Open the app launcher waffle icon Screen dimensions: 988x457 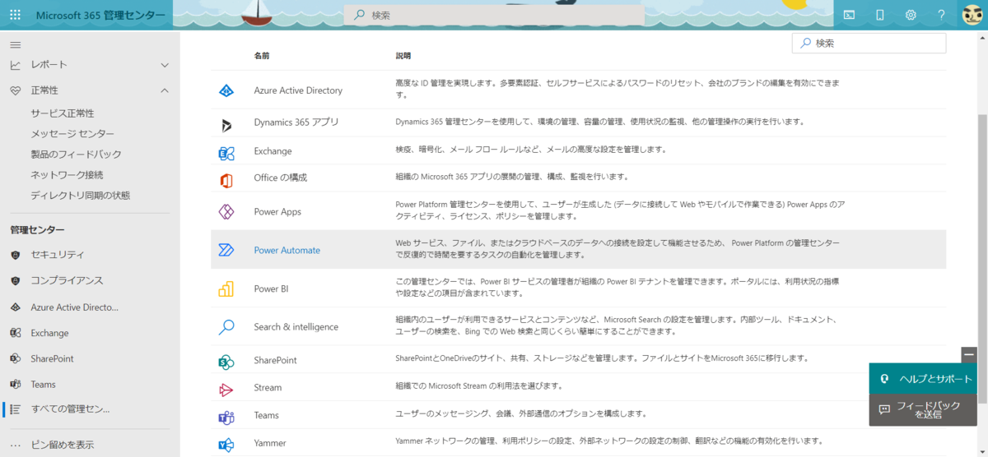click(x=16, y=15)
